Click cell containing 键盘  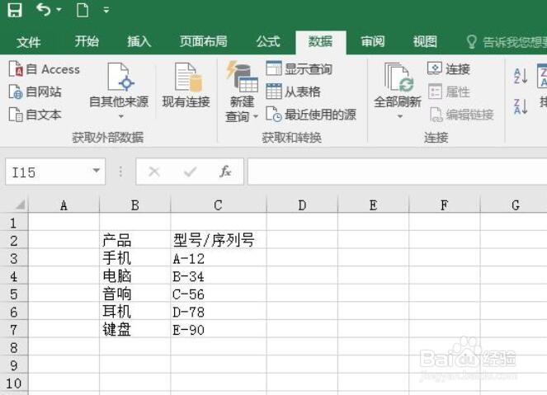point(135,329)
